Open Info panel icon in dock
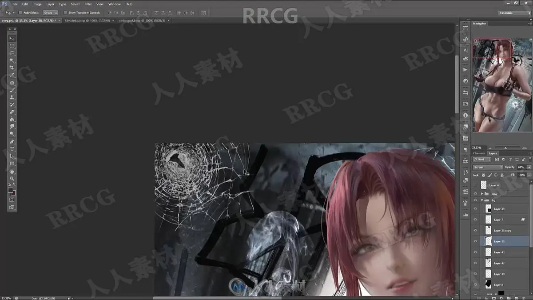The height and width of the screenshot is (300, 533). pyautogui.click(x=465, y=115)
